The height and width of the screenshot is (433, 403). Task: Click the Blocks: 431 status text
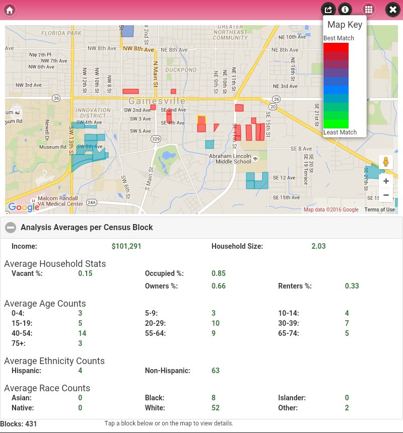coord(19,424)
